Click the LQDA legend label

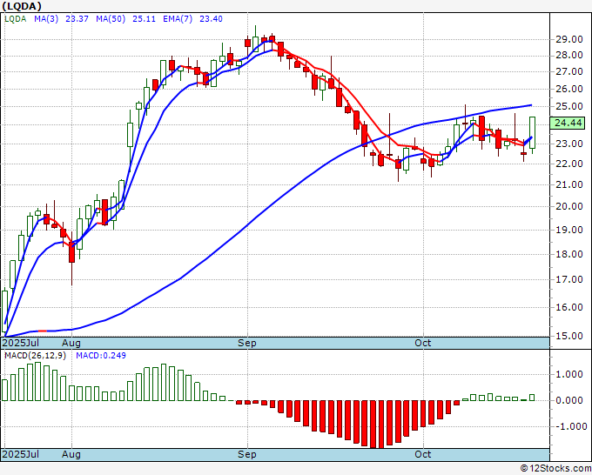pyautogui.click(x=15, y=19)
